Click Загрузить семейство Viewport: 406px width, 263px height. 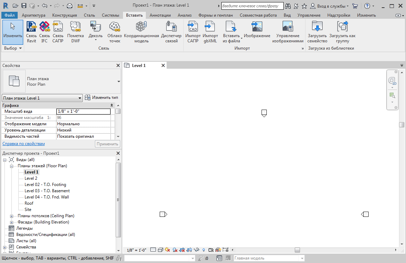317,32
